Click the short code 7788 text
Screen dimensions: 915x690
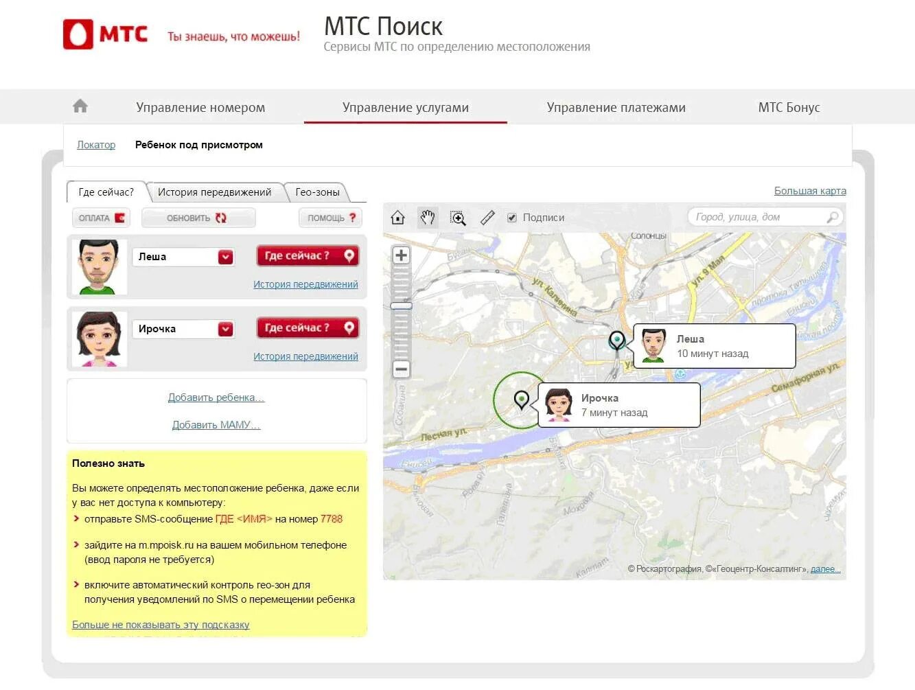332,519
